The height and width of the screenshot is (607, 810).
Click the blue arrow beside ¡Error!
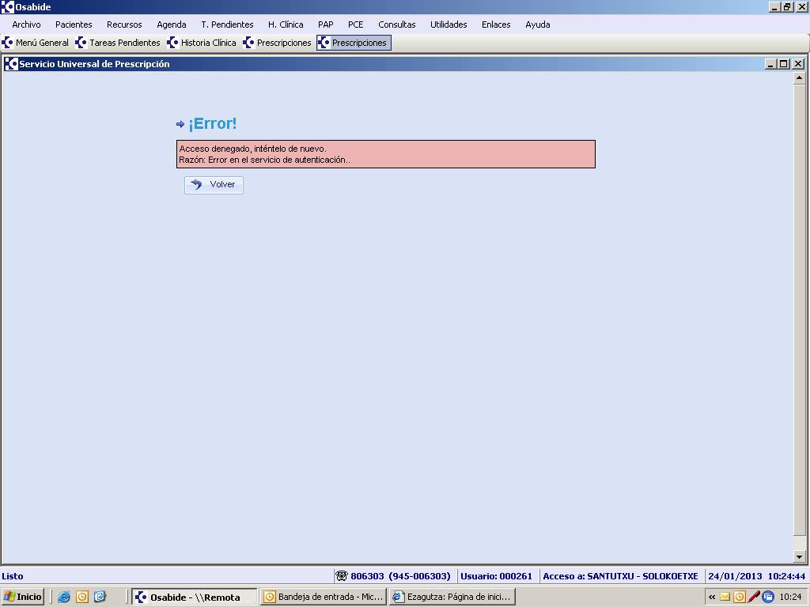[x=180, y=124]
